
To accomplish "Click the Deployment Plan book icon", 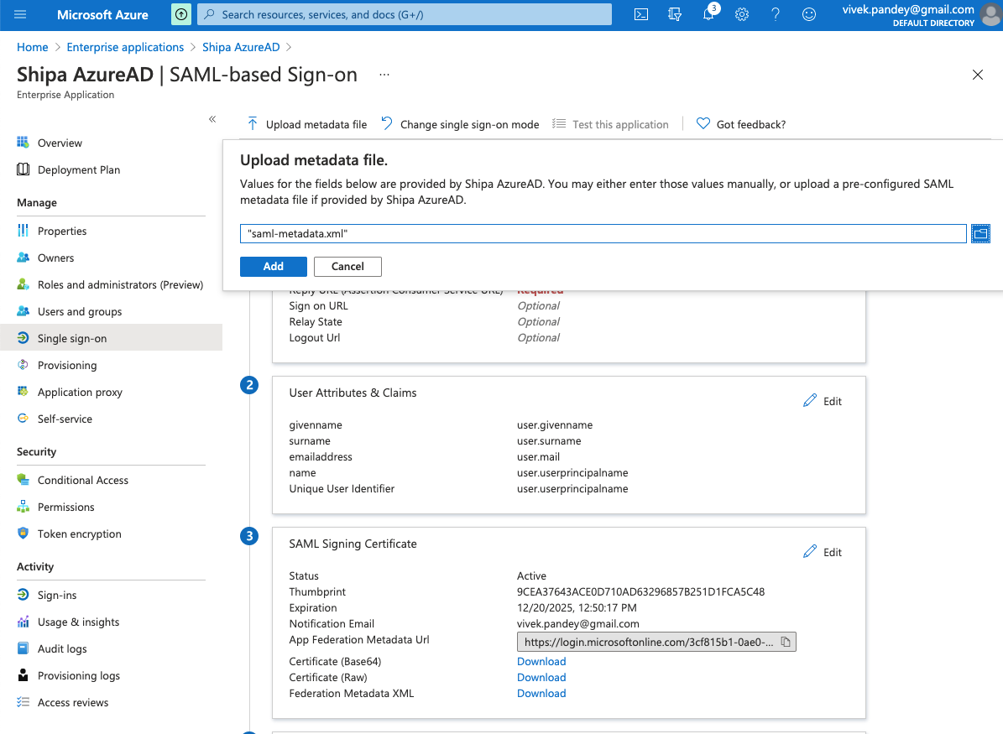I will (23, 169).
